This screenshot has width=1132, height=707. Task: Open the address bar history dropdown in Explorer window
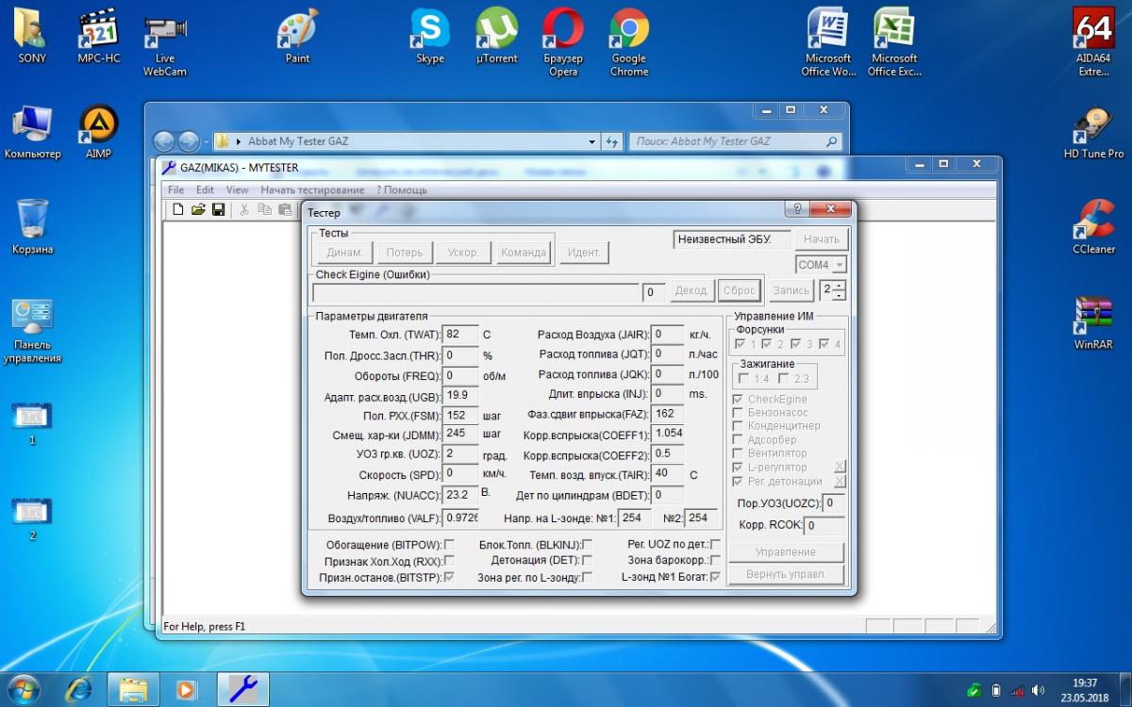click(x=591, y=141)
